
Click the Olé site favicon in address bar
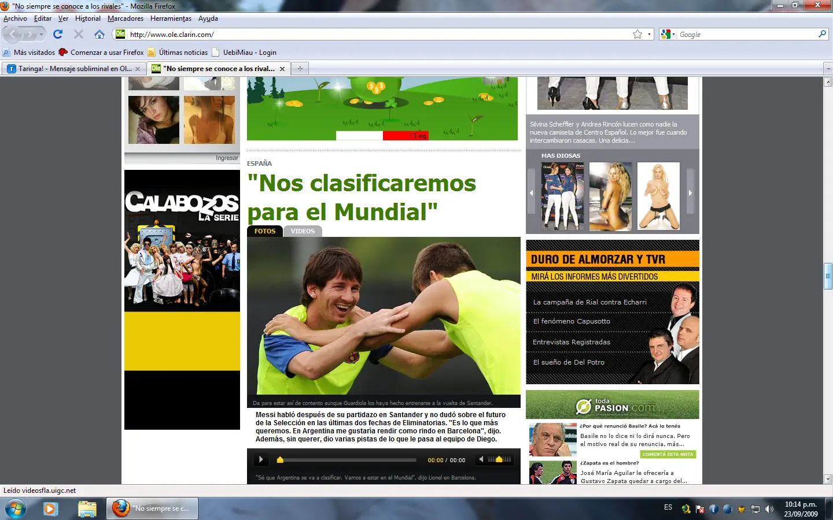(x=120, y=34)
